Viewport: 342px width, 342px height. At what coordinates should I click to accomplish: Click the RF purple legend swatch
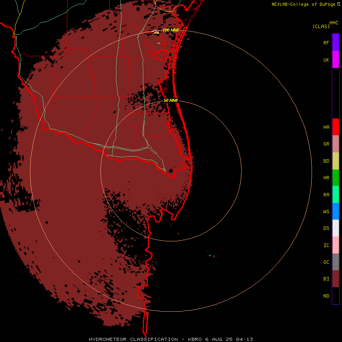pyautogui.click(x=336, y=43)
